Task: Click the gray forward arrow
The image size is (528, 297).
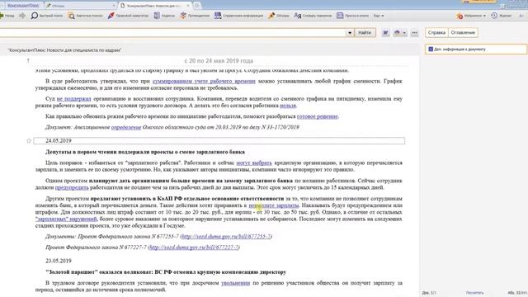Action: [x=22, y=16]
